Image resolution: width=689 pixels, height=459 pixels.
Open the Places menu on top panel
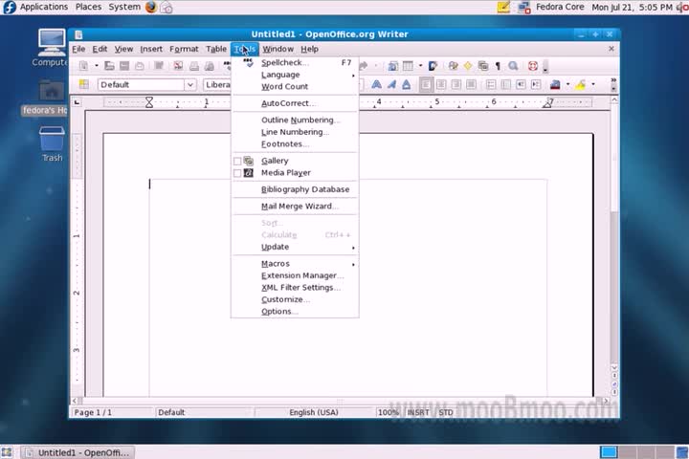click(x=88, y=7)
